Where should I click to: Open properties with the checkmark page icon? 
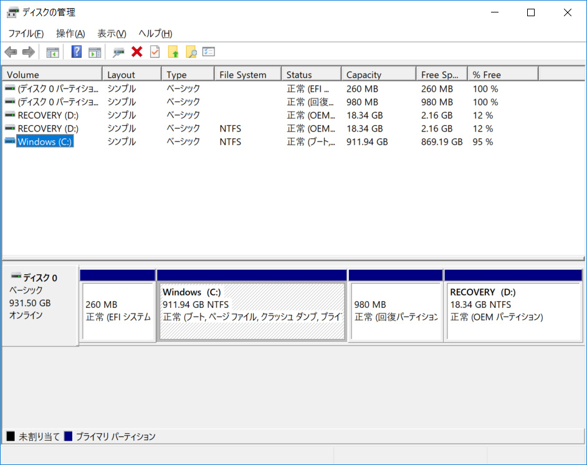(x=155, y=52)
